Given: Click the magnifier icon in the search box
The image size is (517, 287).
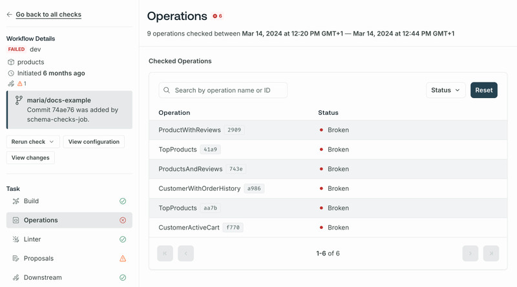Looking at the screenshot, I should point(167,90).
